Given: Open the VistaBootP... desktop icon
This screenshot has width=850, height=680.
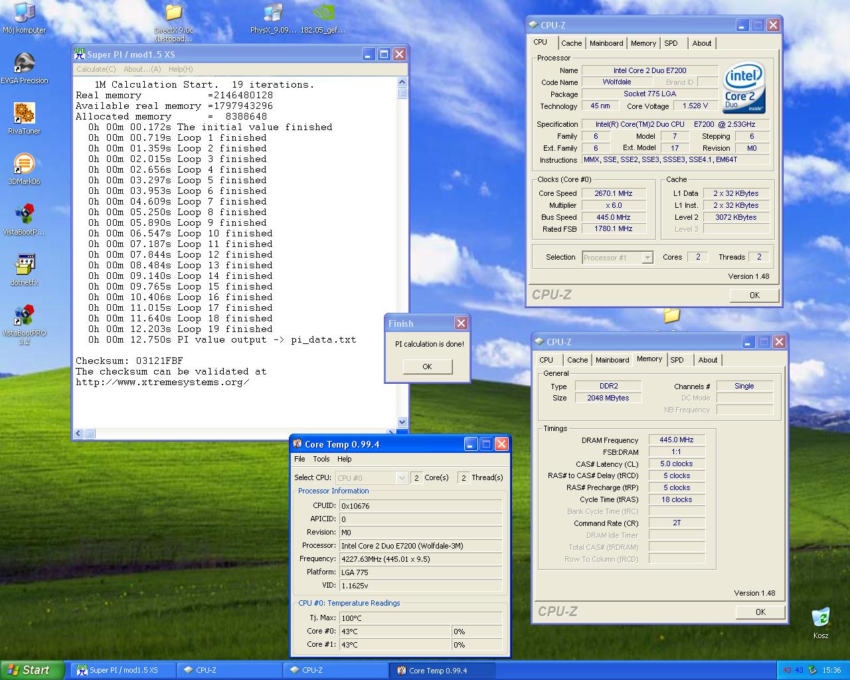Looking at the screenshot, I should (x=24, y=220).
